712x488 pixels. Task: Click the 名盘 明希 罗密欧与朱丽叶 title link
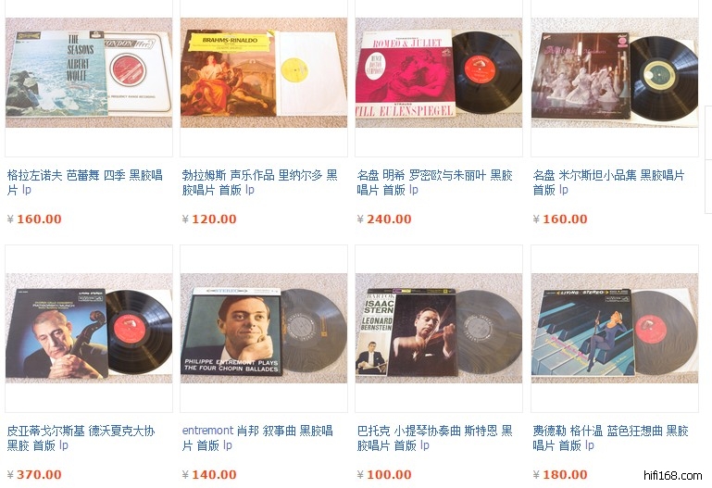click(x=434, y=182)
